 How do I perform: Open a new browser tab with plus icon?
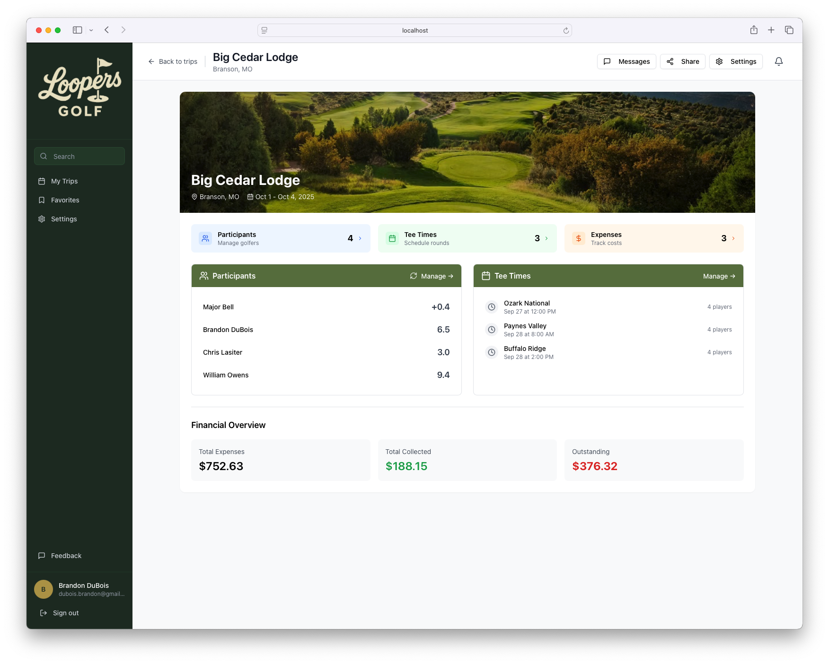coord(771,30)
